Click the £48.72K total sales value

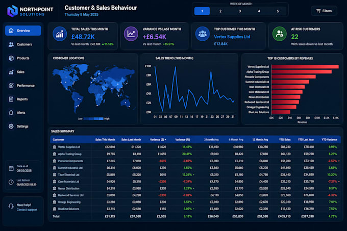83,37
